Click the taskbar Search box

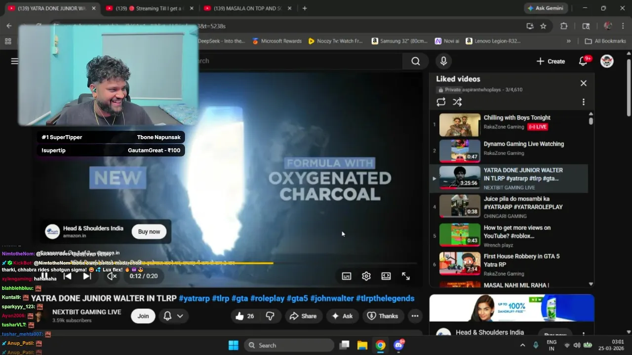point(289,345)
